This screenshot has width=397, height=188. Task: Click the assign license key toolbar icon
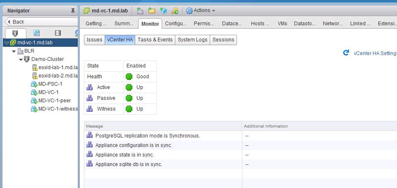tap(175, 10)
